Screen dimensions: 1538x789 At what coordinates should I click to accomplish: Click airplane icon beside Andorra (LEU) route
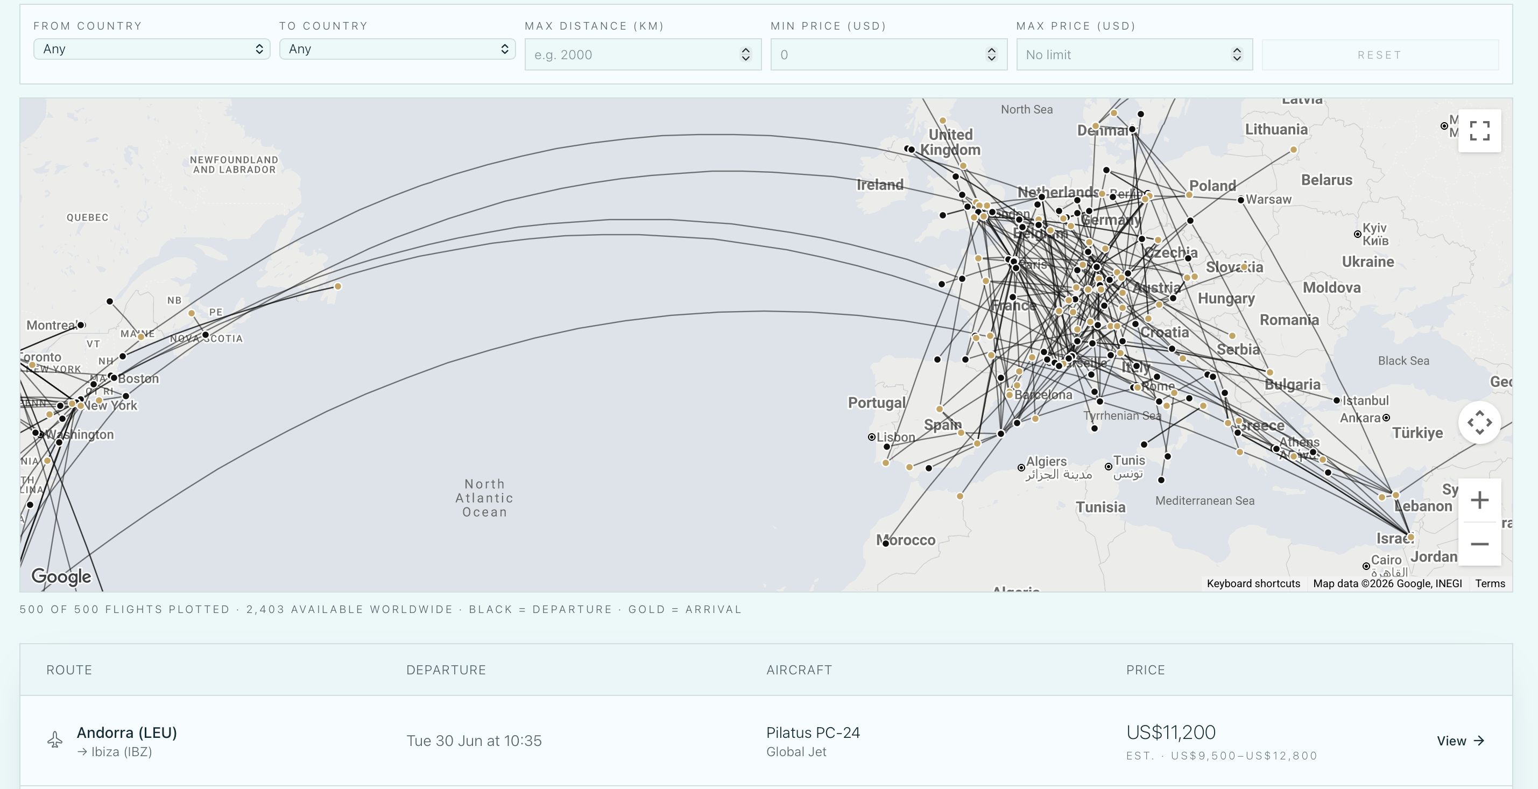tap(55, 740)
